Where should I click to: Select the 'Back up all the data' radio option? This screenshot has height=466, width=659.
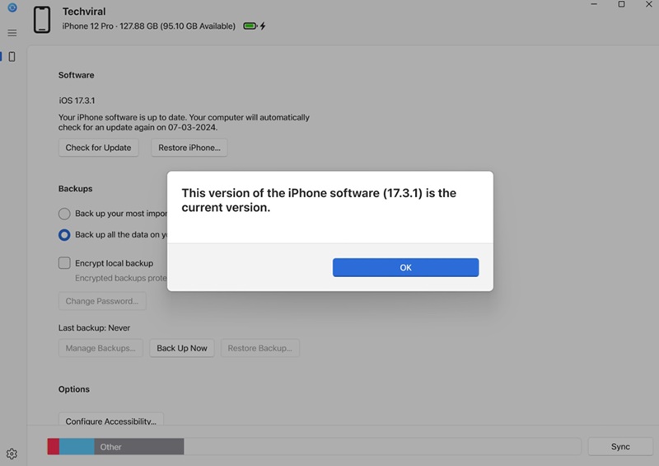(64, 235)
